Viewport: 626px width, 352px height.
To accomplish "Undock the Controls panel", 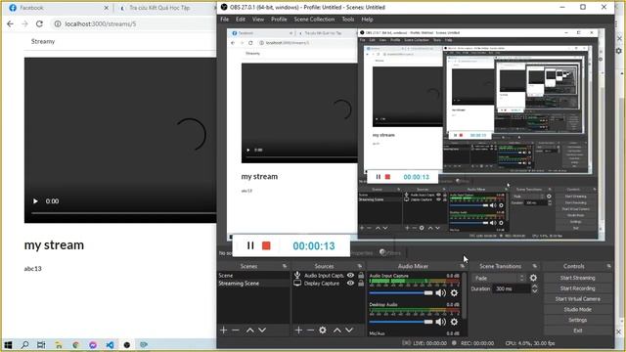I will [x=608, y=266].
